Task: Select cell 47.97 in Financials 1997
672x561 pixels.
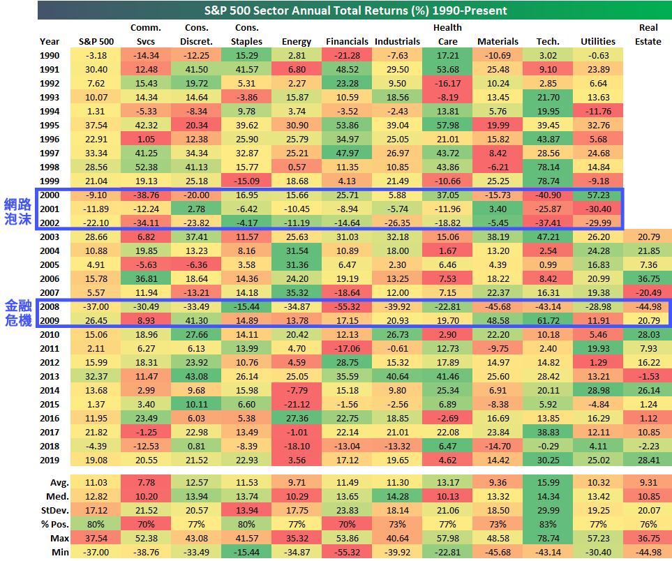Action: click(x=347, y=153)
